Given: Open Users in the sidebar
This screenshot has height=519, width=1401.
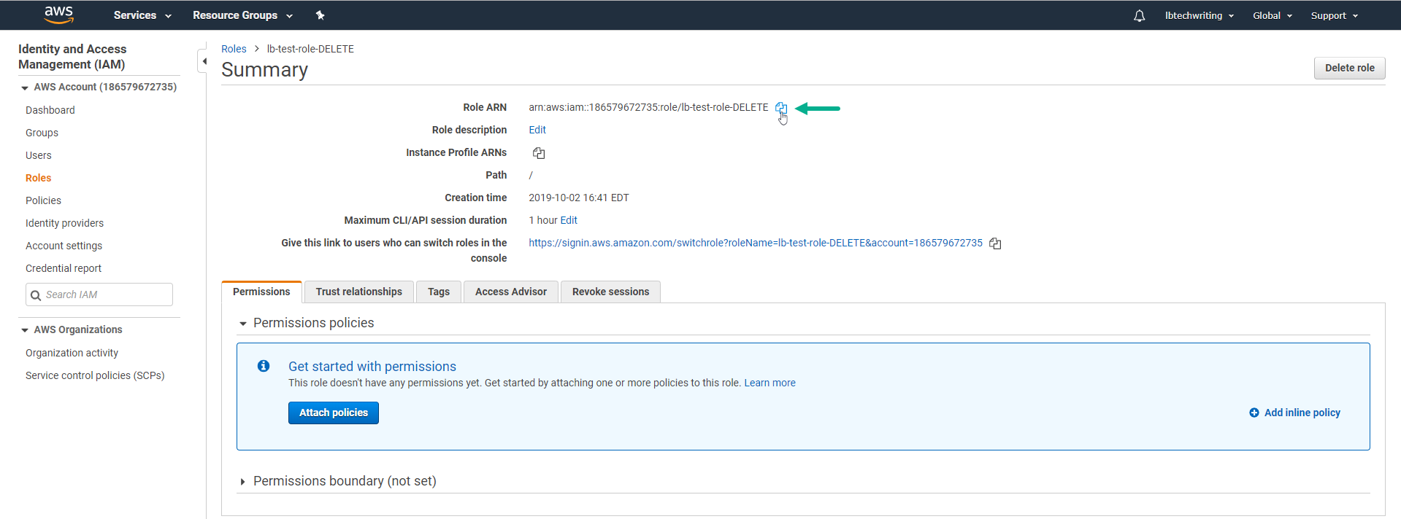Looking at the screenshot, I should pos(39,155).
